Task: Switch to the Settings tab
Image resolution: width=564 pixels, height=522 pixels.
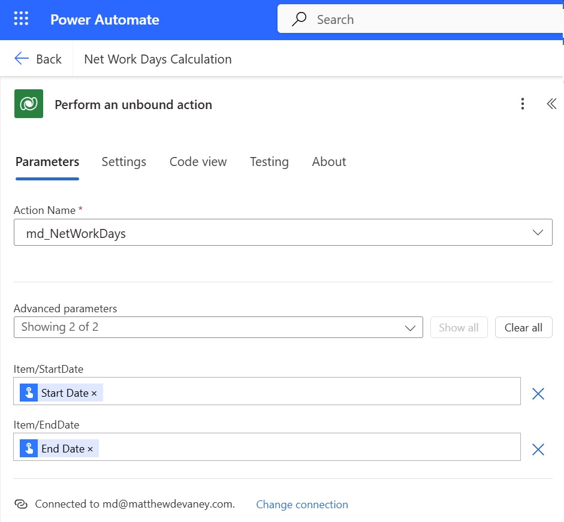Action: [123, 162]
